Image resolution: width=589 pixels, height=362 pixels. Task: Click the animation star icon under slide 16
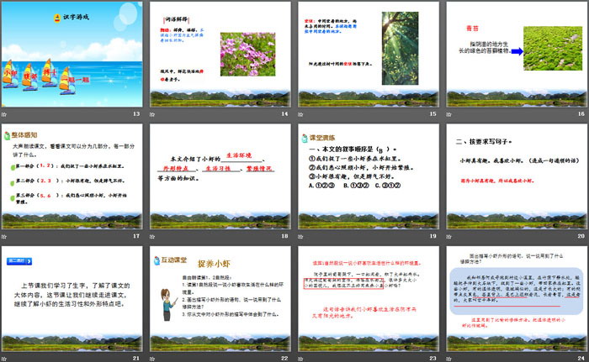tap(448, 114)
